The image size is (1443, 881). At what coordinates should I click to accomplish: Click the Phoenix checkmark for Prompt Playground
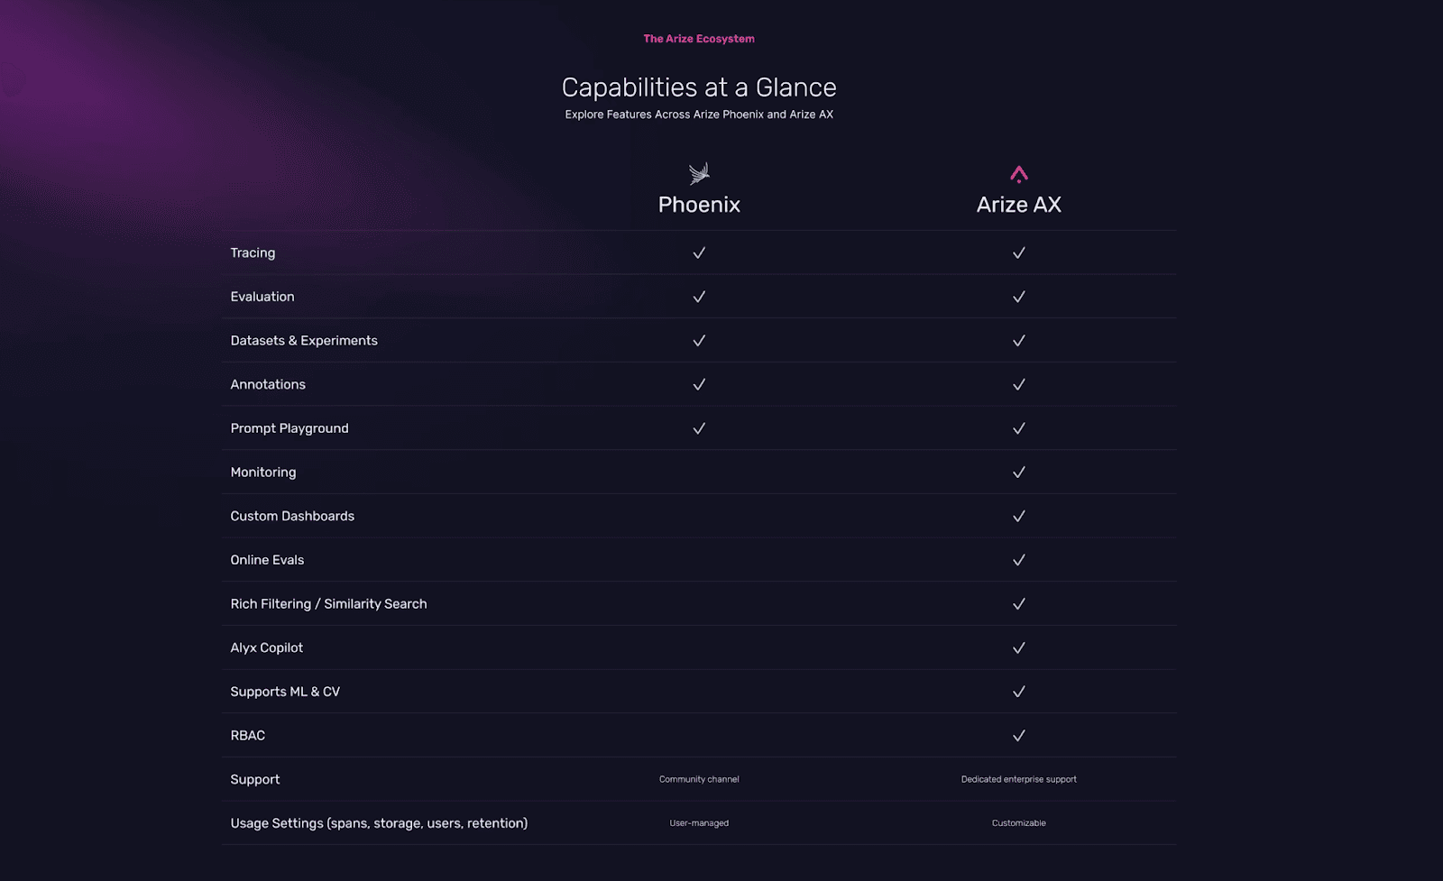tap(699, 428)
